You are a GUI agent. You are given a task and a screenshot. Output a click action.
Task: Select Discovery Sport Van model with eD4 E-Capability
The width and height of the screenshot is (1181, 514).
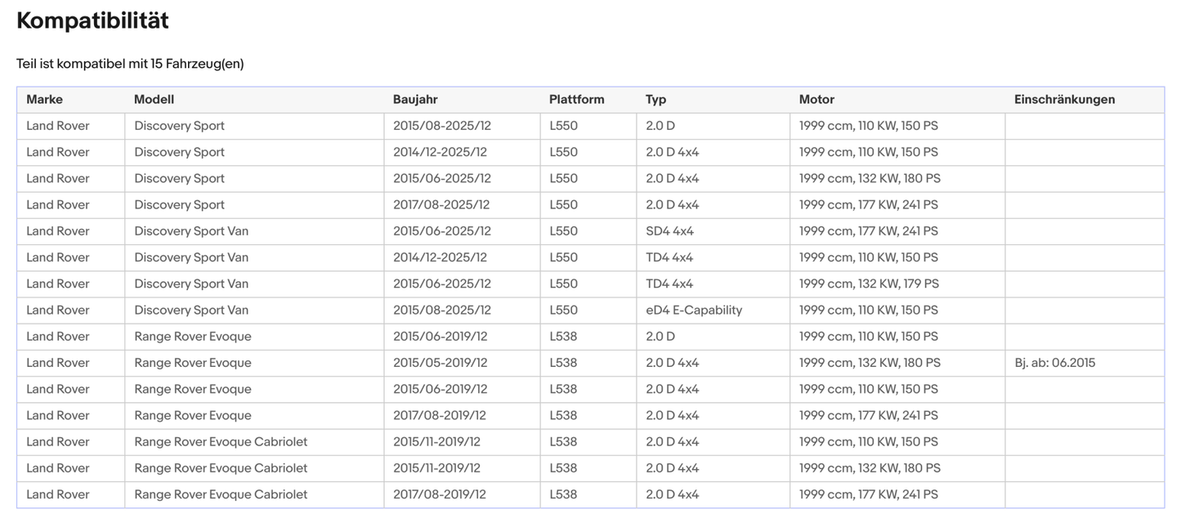point(191,311)
